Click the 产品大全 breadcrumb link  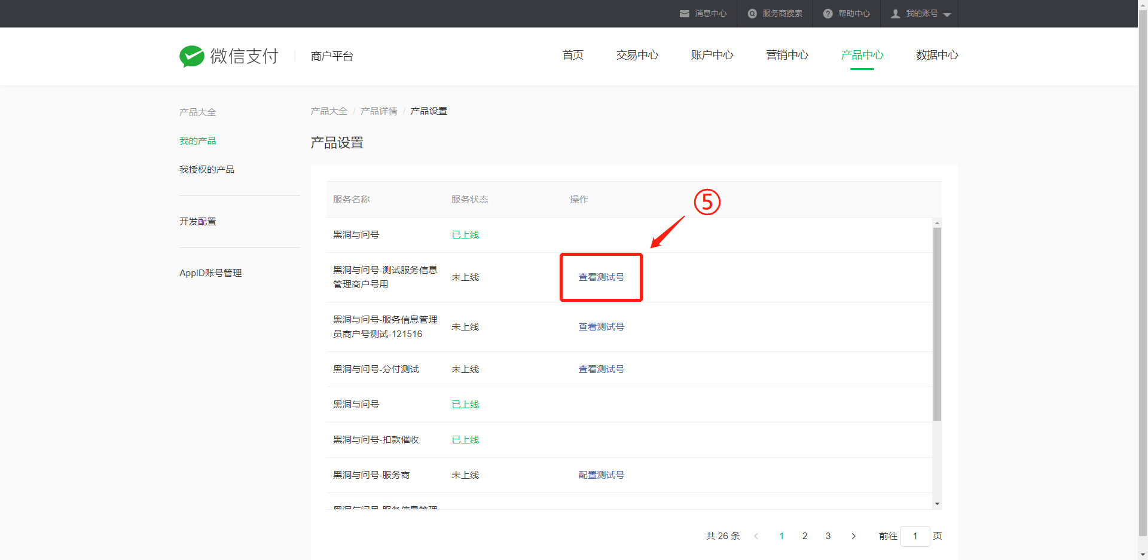click(x=329, y=111)
